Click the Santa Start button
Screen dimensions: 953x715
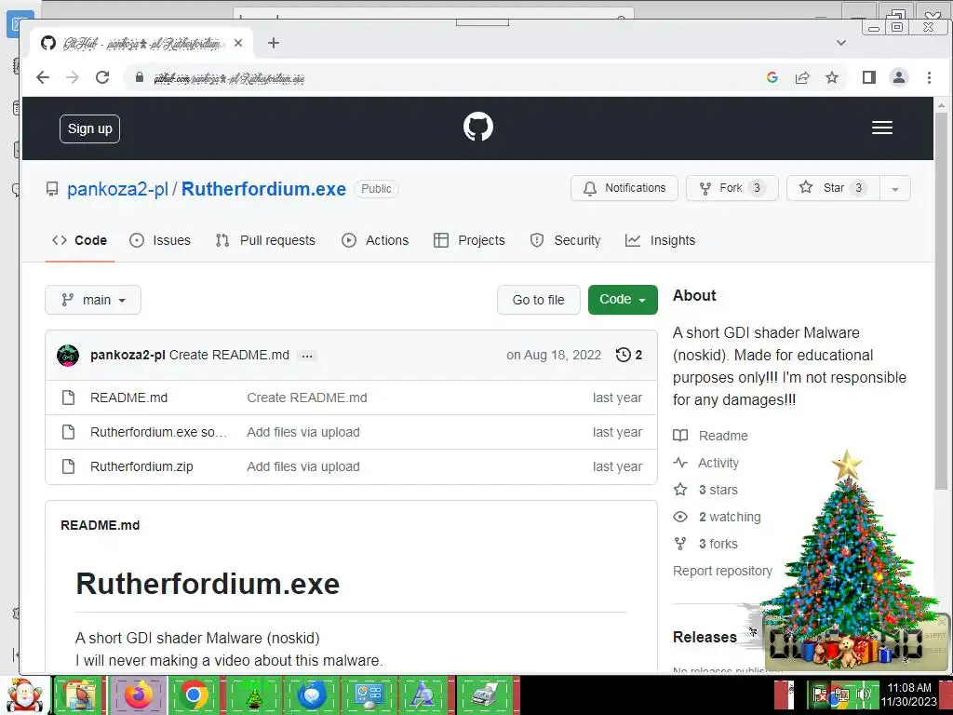click(24, 695)
